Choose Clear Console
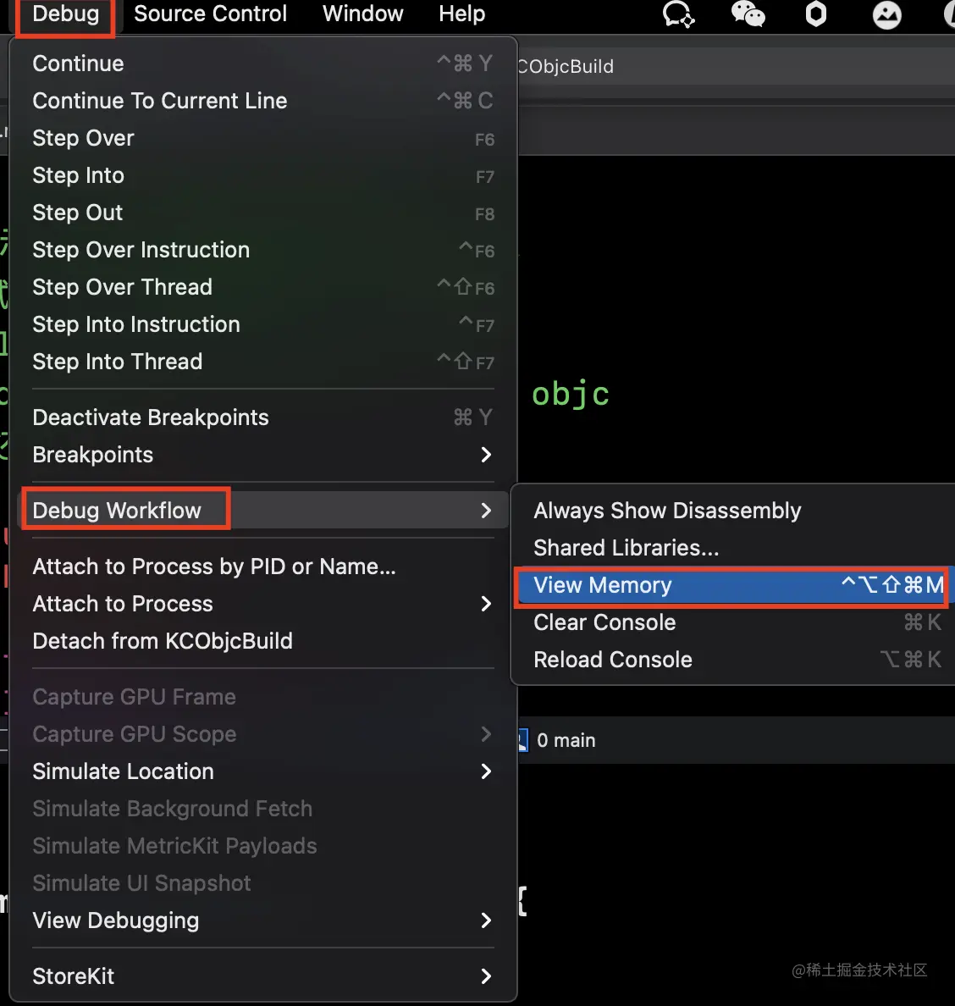Image resolution: width=955 pixels, height=1006 pixels. (x=735, y=622)
